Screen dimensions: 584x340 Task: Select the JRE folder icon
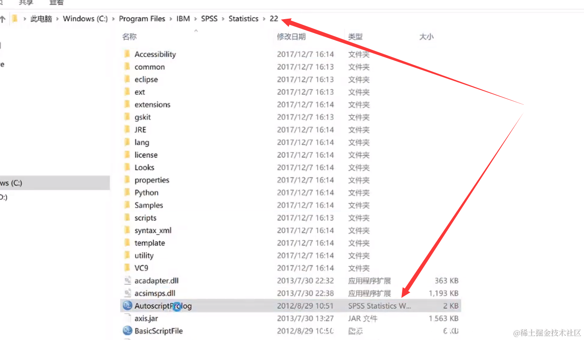click(127, 129)
